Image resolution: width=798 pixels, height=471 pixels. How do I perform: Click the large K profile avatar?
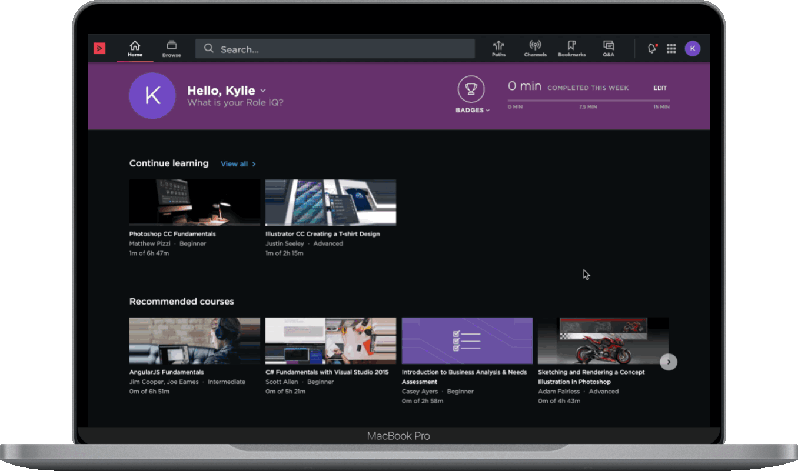click(152, 96)
